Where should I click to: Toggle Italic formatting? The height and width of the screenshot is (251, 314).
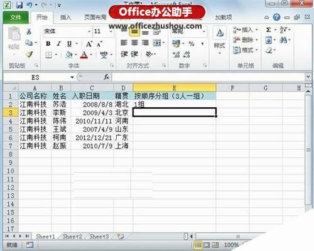[x=59, y=44]
